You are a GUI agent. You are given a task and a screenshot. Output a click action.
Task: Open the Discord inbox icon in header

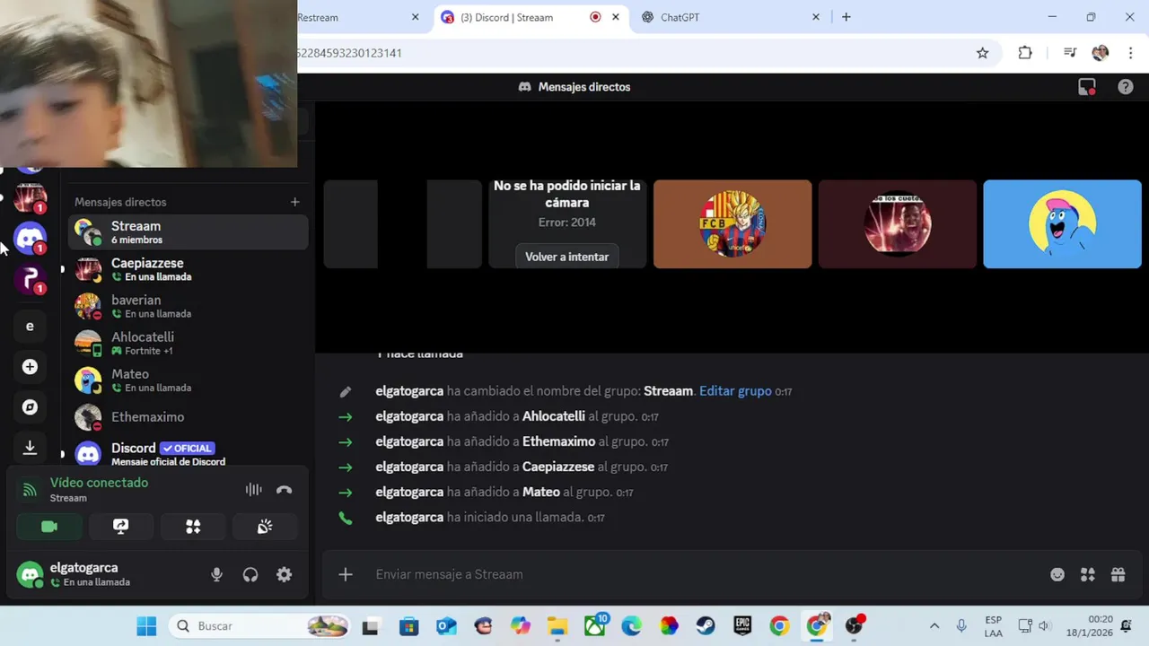coord(1087,87)
